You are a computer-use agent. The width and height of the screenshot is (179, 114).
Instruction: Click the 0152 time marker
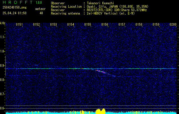36,25
